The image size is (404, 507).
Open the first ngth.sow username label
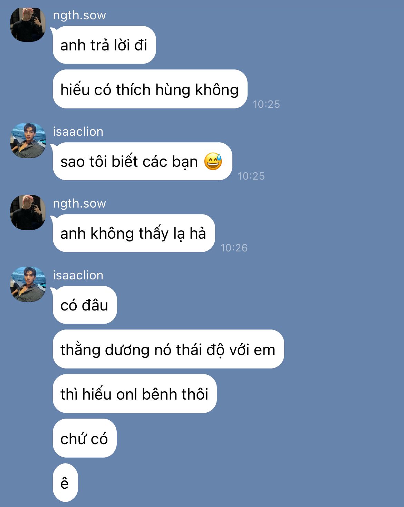(x=79, y=16)
